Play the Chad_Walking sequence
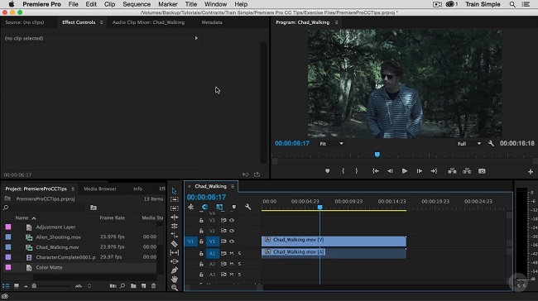 tap(405, 170)
